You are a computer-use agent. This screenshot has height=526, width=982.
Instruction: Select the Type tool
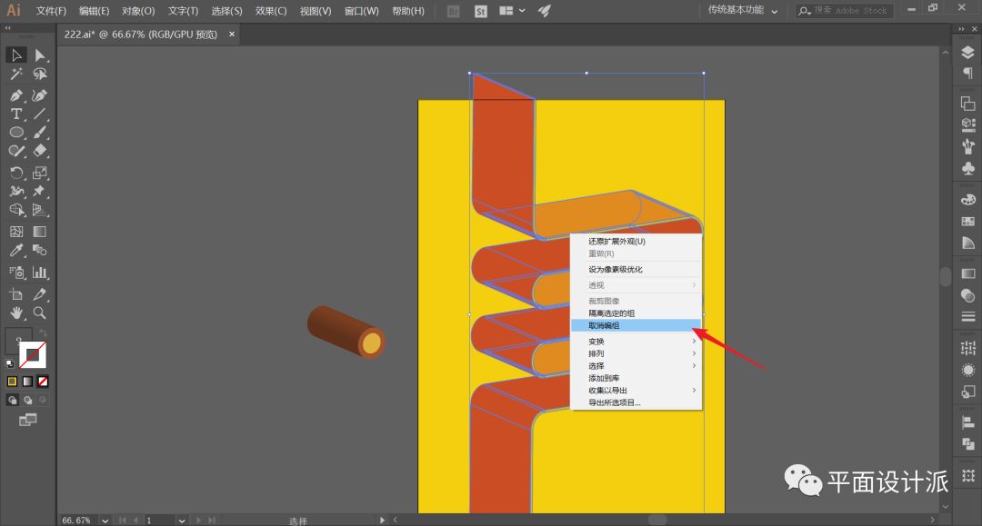pyautogui.click(x=16, y=114)
